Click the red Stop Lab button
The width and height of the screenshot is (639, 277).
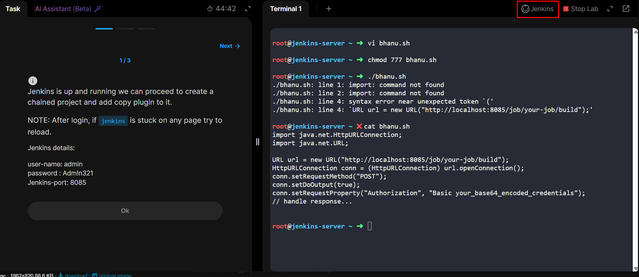click(581, 9)
